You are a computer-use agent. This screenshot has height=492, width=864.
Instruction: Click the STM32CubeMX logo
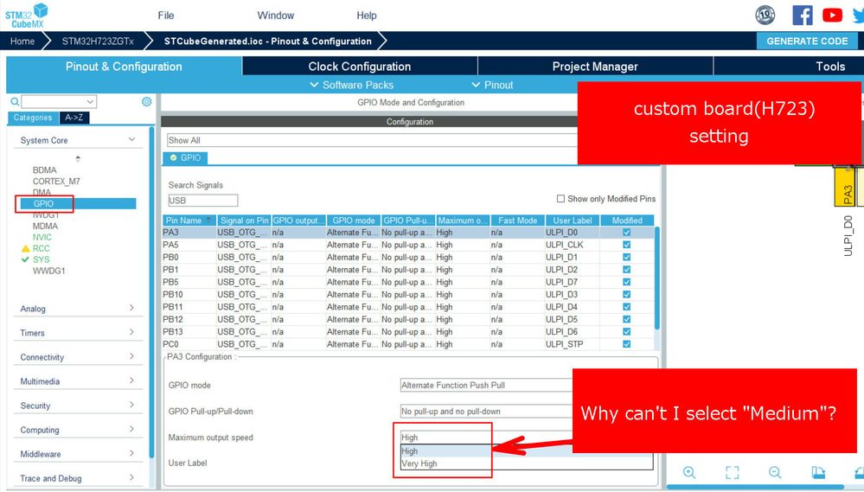[27, 16]
